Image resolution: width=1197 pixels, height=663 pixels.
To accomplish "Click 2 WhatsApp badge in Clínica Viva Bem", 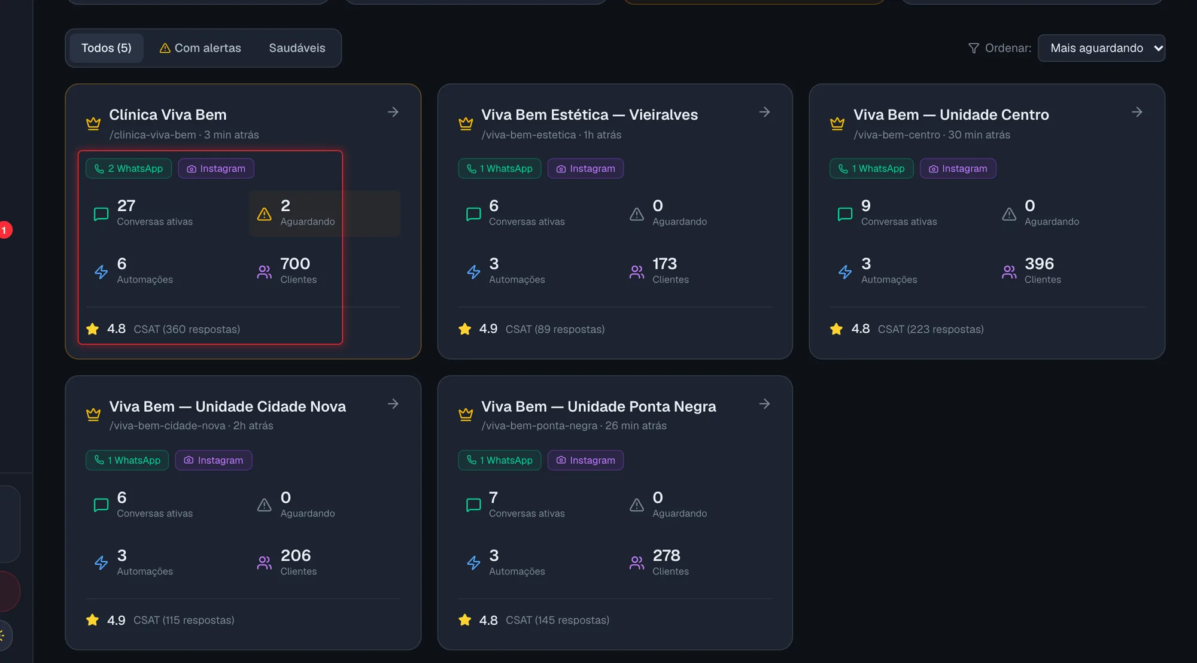I will click(129, 168).
